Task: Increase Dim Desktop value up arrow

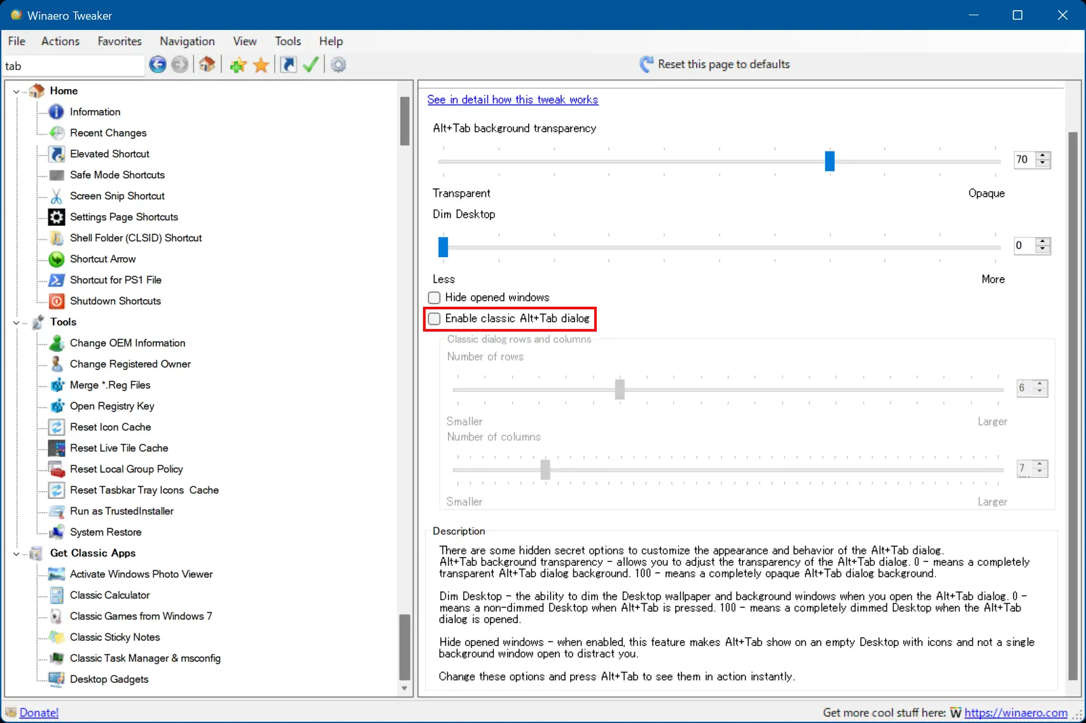Action: click(x=1042, y=241)
